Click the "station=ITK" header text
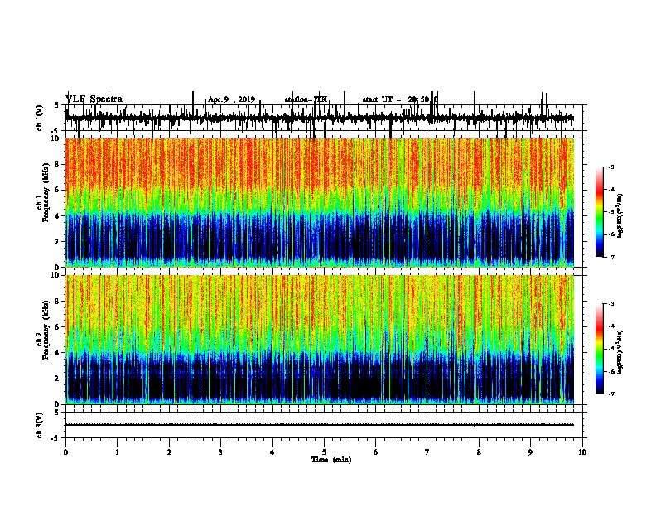The height and width of the screenshot is (507, 656). coord(306,99)
